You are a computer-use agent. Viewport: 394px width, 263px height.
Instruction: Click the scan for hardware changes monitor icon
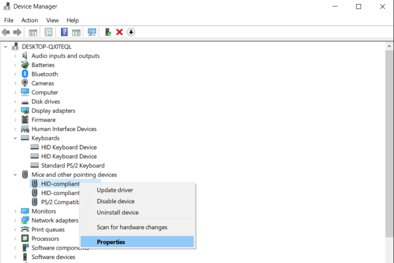92,32
